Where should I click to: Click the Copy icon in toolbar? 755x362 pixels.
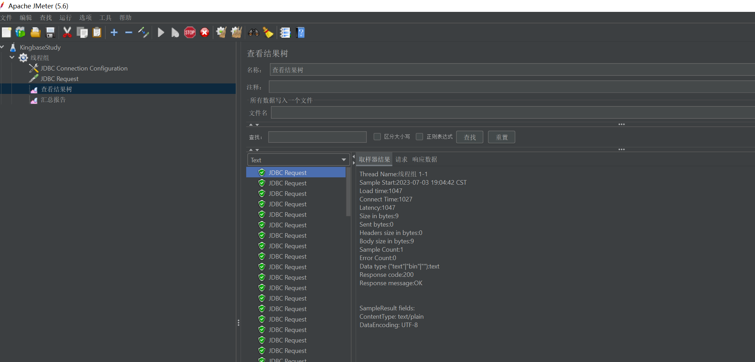pos(82,32)
